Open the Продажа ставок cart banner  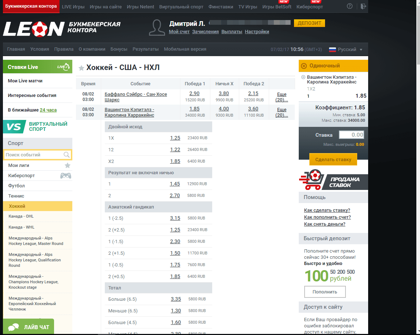coord(333,180)
